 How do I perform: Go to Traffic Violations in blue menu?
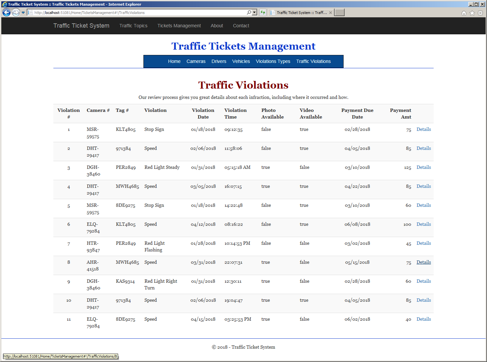tap(314, 61)
